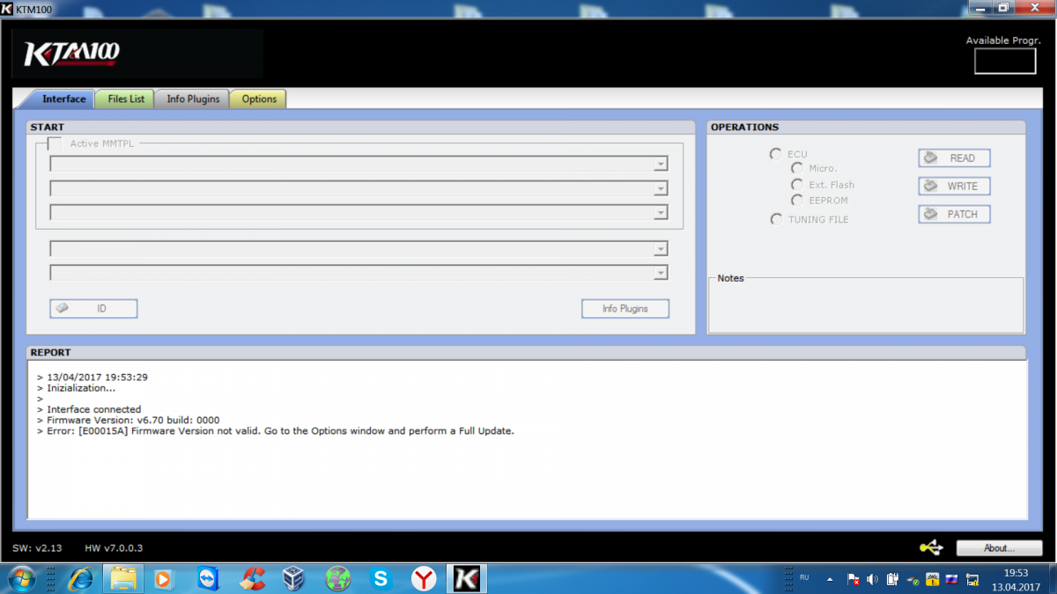1057x594 pixels.
Task: Click inside the REPORT log area
Action: click(x=528, y=440)
